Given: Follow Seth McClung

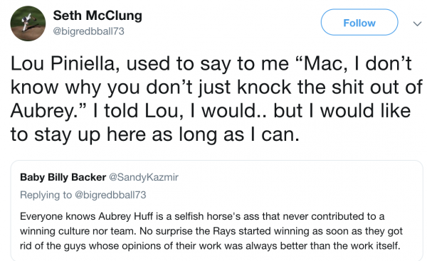Looking at the screenshot, I should (x=359, y=22).
